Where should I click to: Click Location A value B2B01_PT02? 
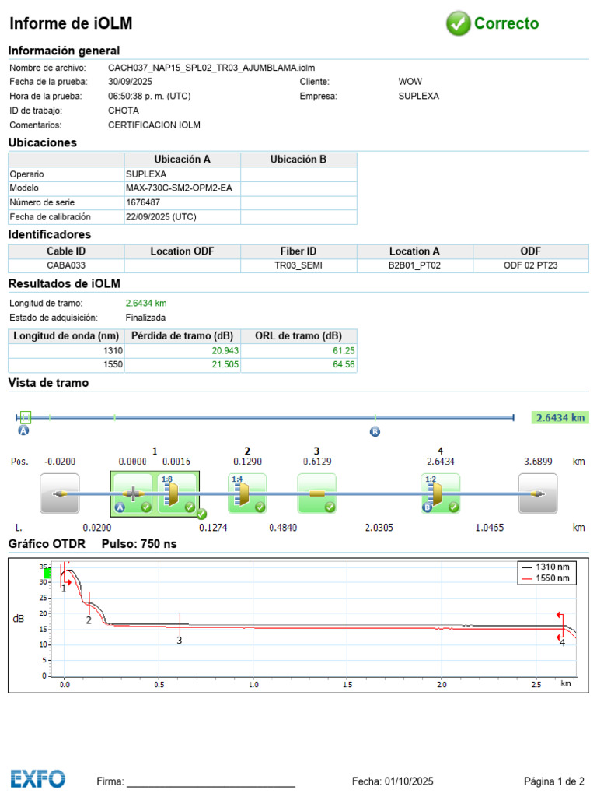(x=415, y=265)
